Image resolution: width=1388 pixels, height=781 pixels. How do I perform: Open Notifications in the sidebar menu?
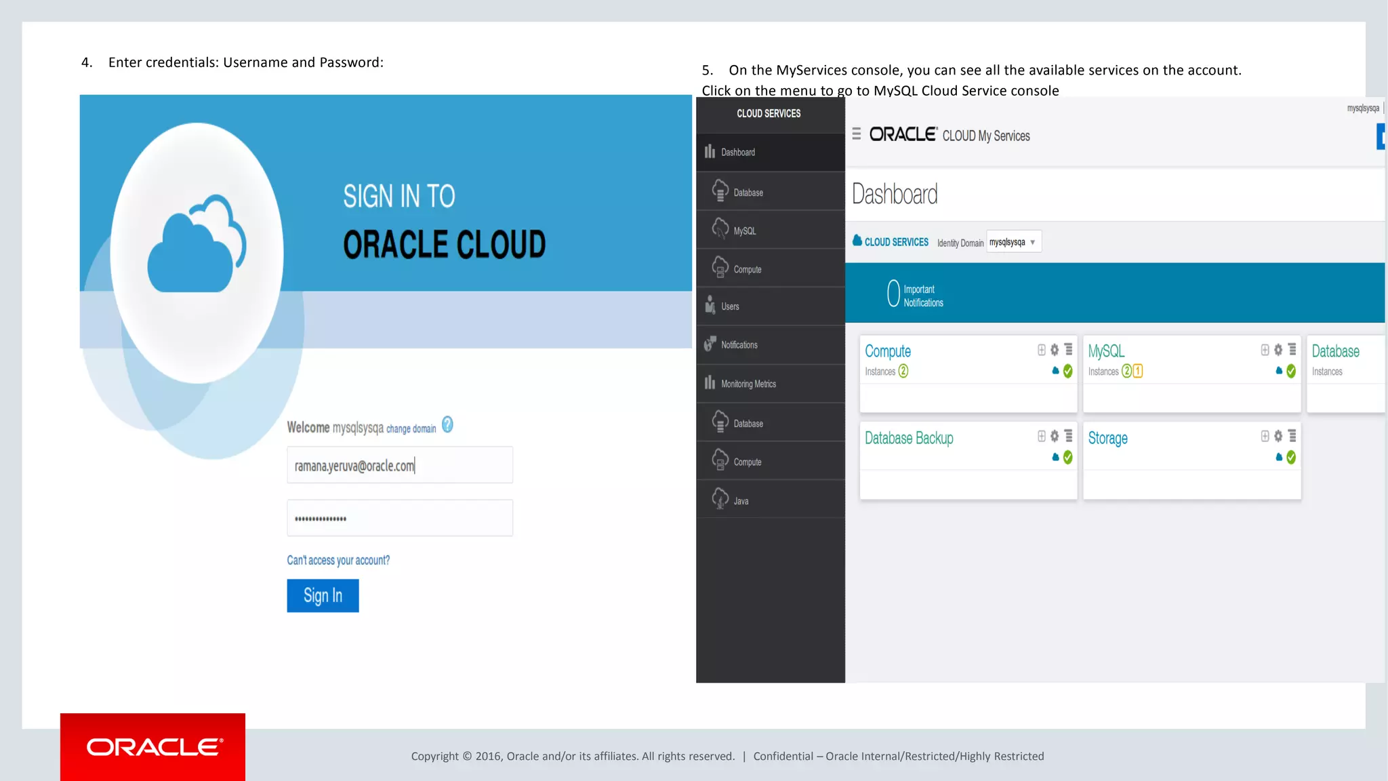point(771,344)
